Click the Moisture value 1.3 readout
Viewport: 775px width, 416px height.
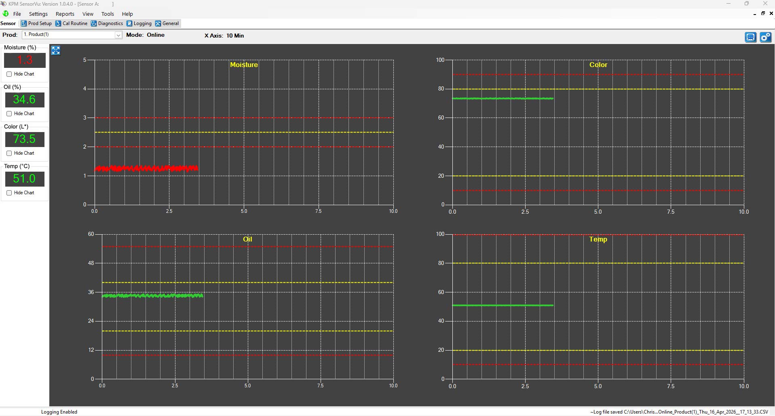[25, 60]
